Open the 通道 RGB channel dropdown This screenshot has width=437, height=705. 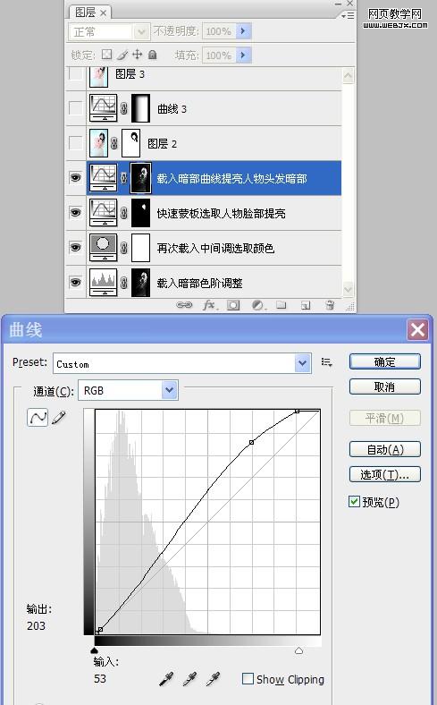[169, 390]
